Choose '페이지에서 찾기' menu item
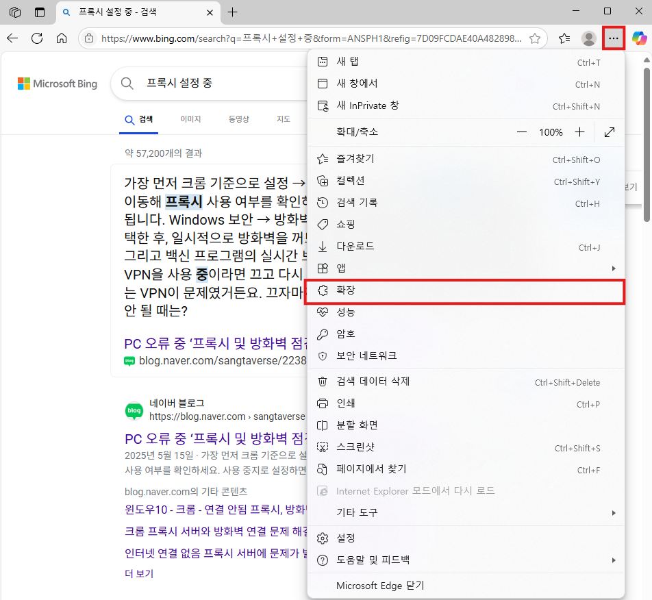The width and height of the screenshot is (652, 600). click(x=466, y=469)
